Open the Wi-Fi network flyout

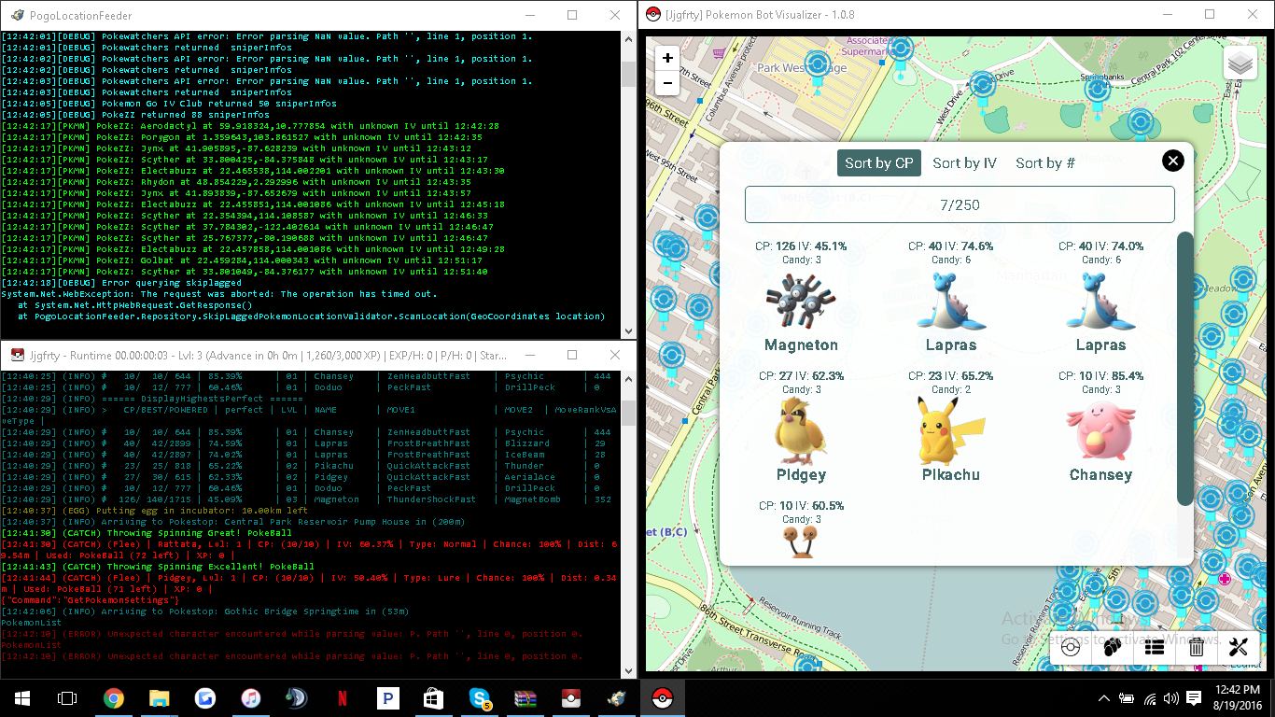tap(1149, 698)
